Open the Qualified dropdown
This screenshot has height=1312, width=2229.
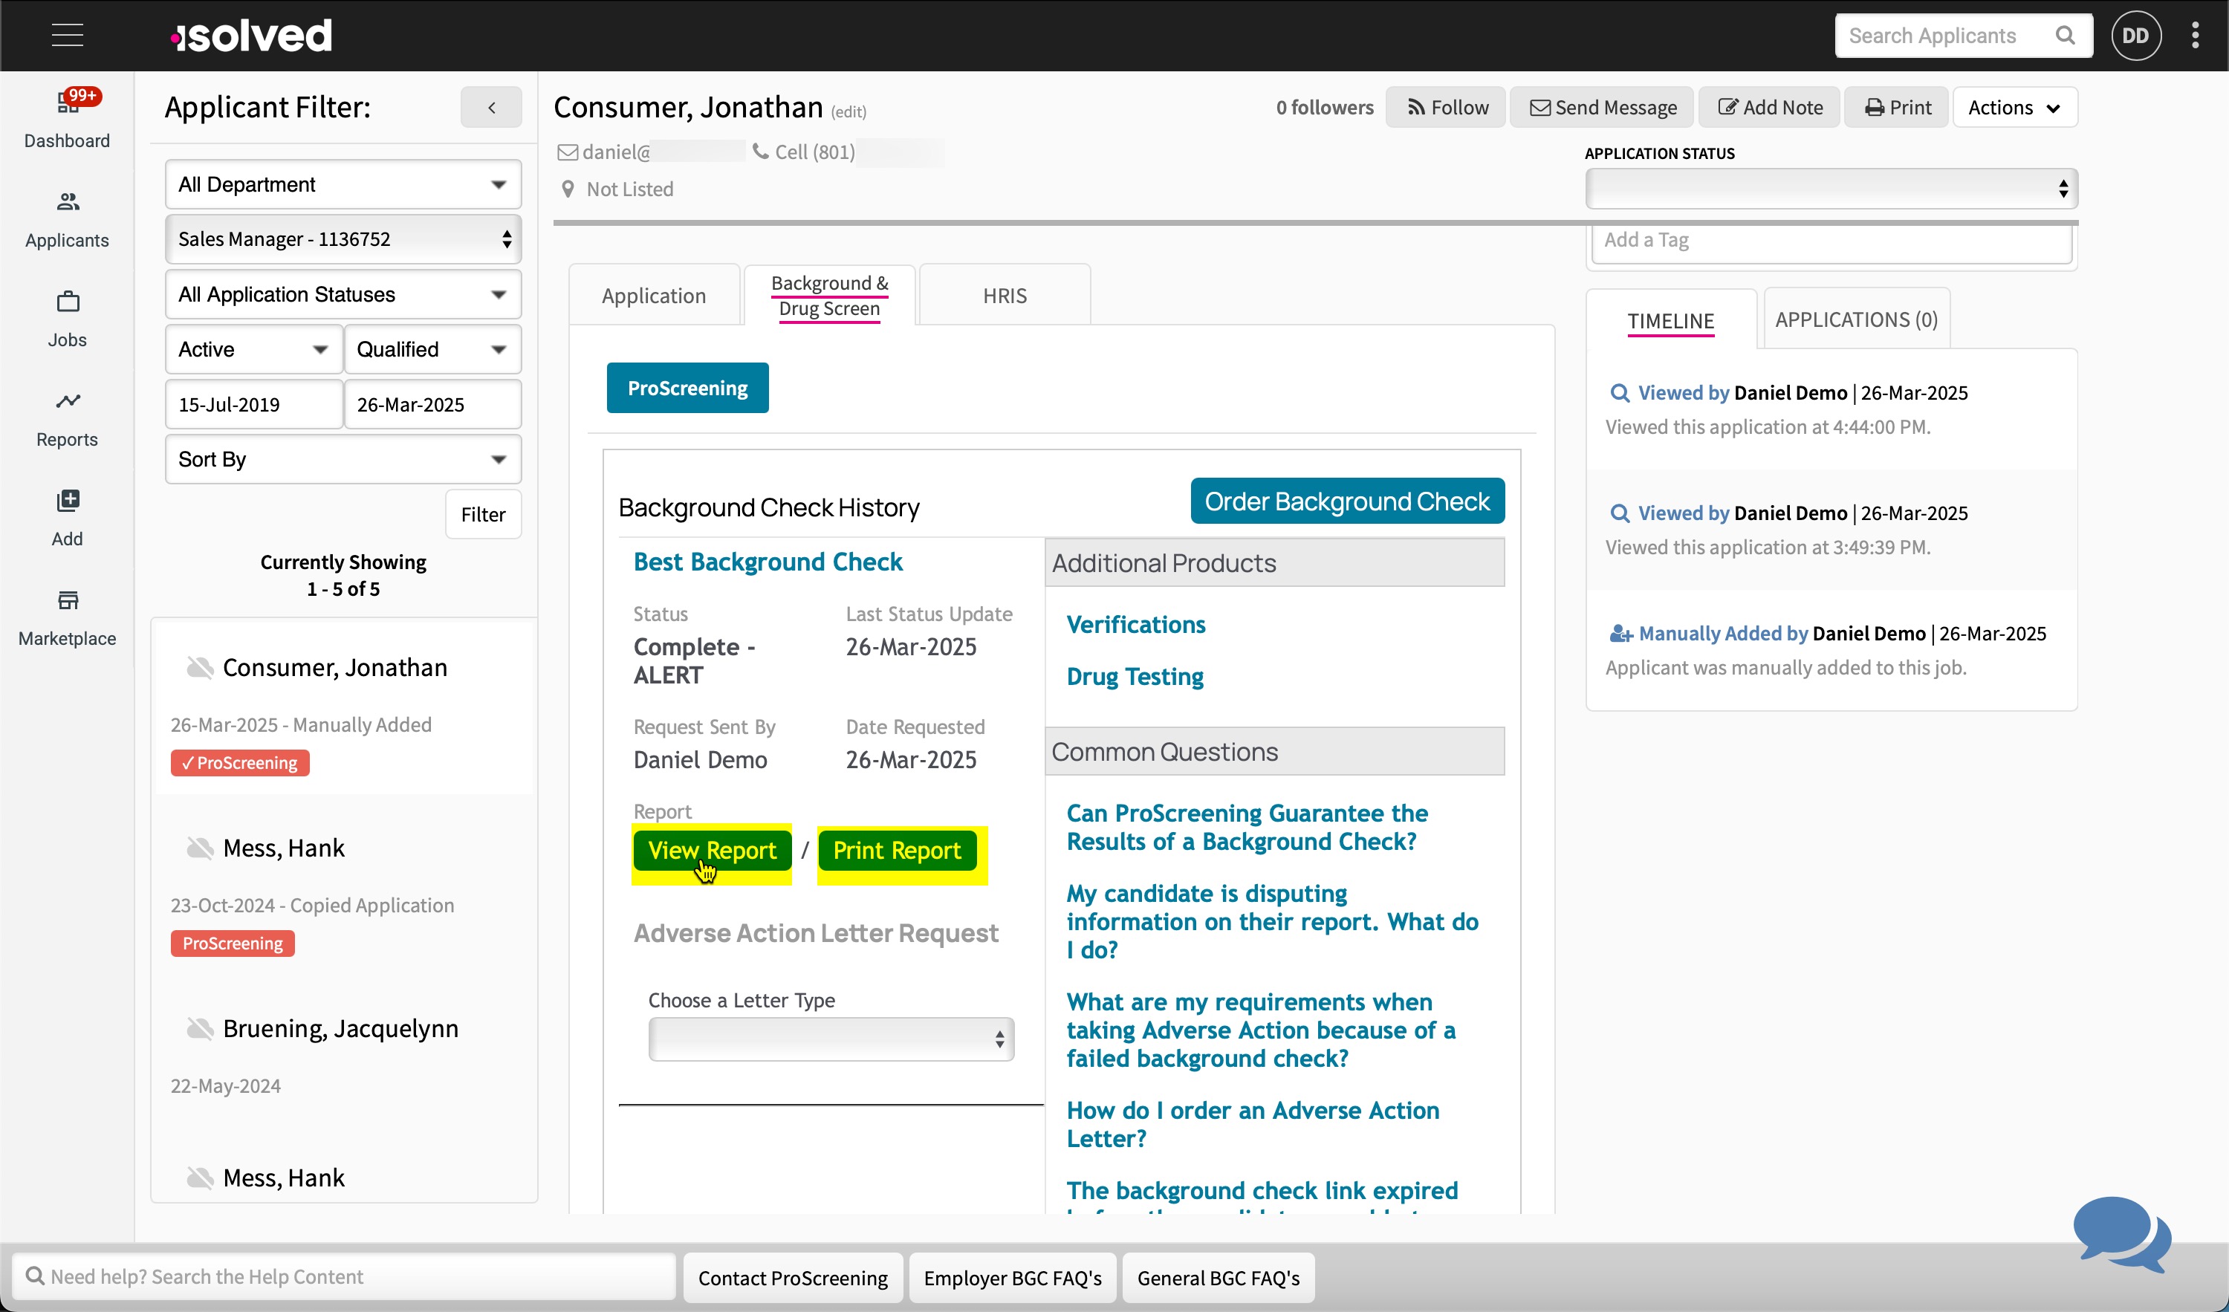pos(432,349)
